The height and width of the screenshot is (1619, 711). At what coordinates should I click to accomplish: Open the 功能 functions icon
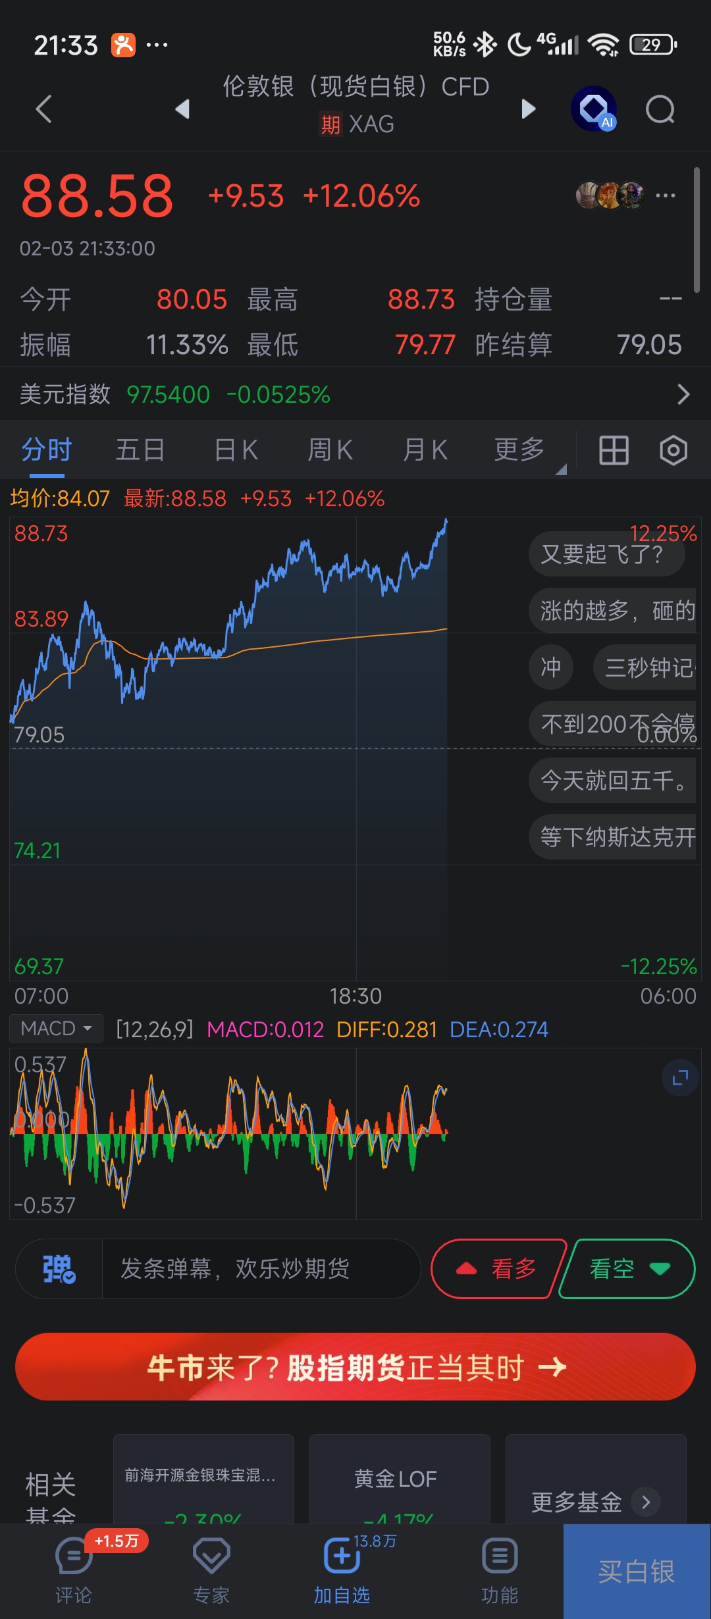click(x=500, y=1570)
